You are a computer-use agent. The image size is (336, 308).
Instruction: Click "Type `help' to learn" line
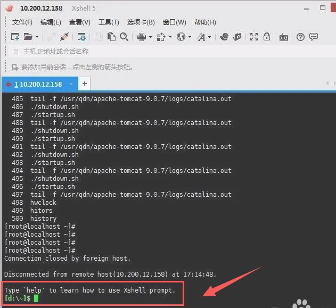90,290
